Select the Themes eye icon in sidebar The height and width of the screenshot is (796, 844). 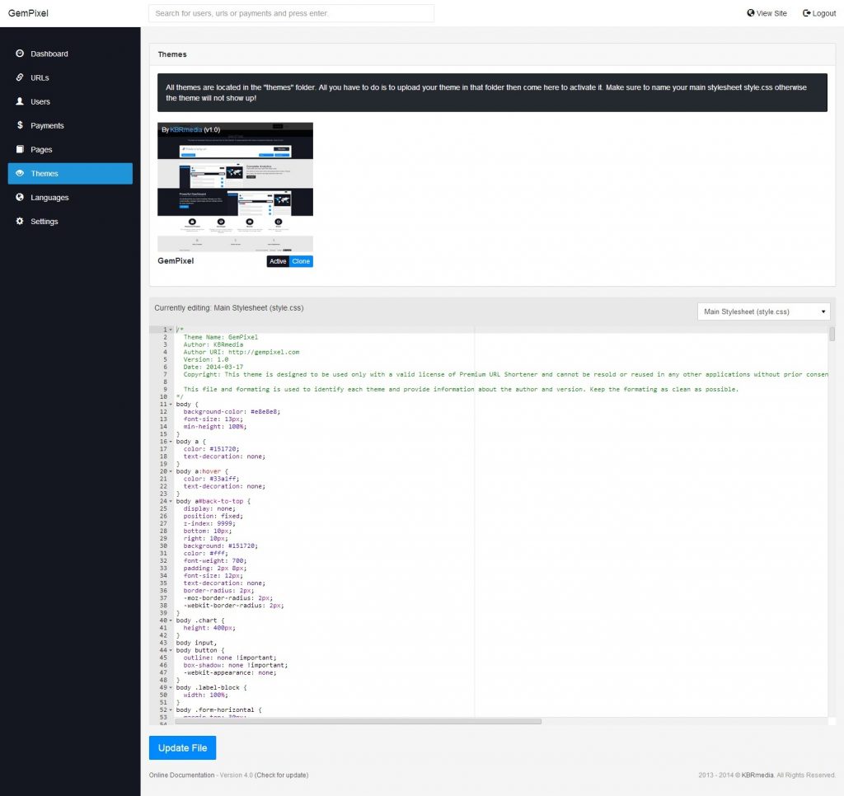click(x=19, y=173)
